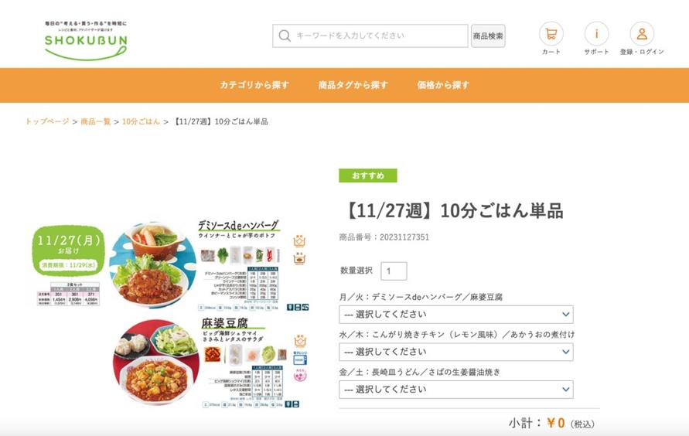The height and width of the screenshot is (436, 689).
Task: Click the SHOKUBUN logo
Action: (x=86, y=40)
